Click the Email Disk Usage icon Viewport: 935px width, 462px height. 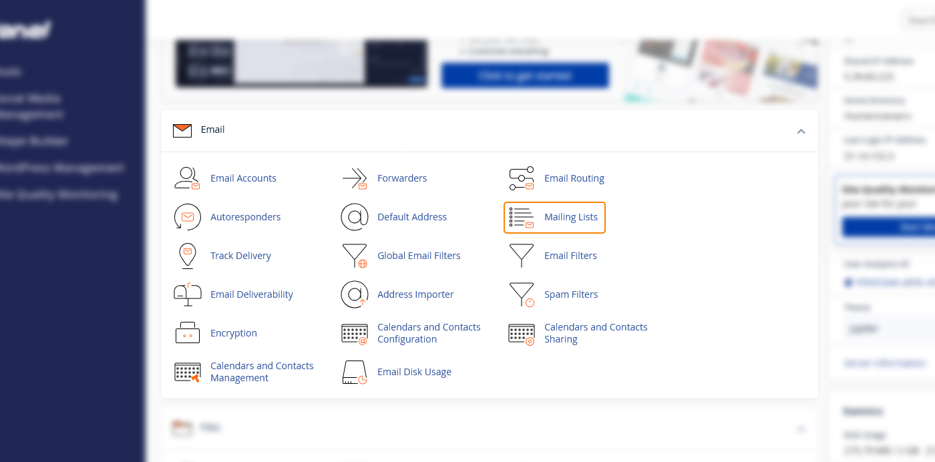[354, 372]
